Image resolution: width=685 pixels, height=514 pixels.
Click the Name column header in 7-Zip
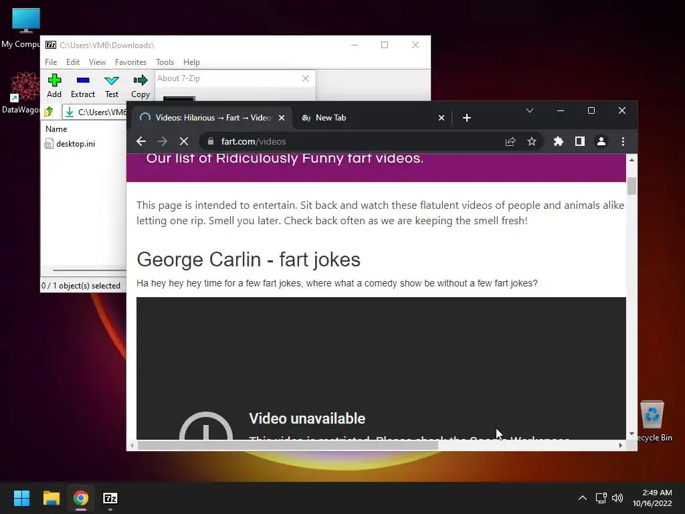pos(56,129)
